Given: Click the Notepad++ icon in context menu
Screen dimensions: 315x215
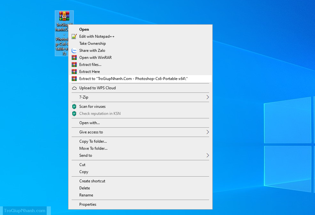Looking at the screenshot, I should pyautogui.click(x=74, y=36).
